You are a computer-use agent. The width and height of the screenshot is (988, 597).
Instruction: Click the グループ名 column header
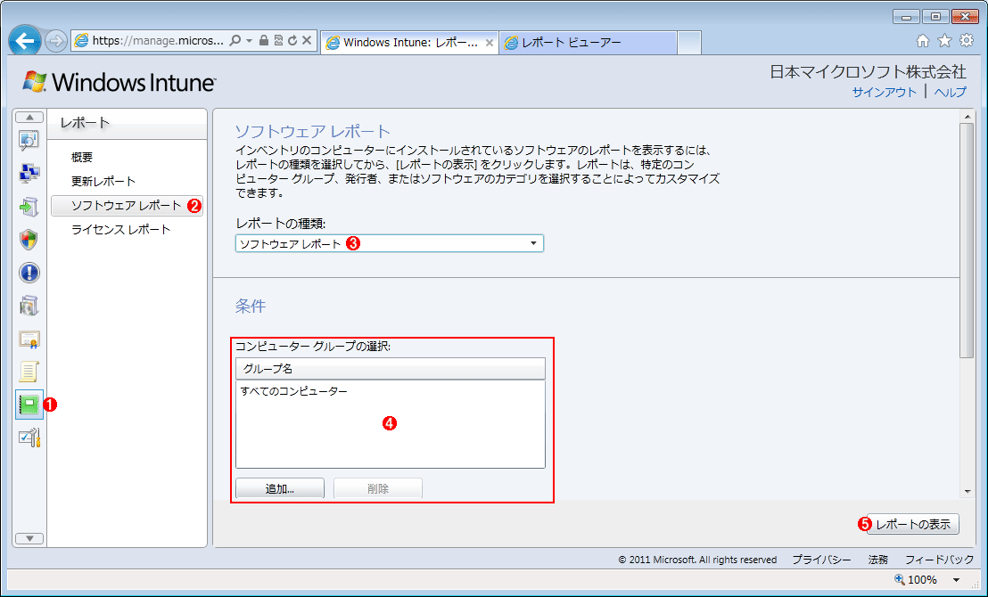390,368
